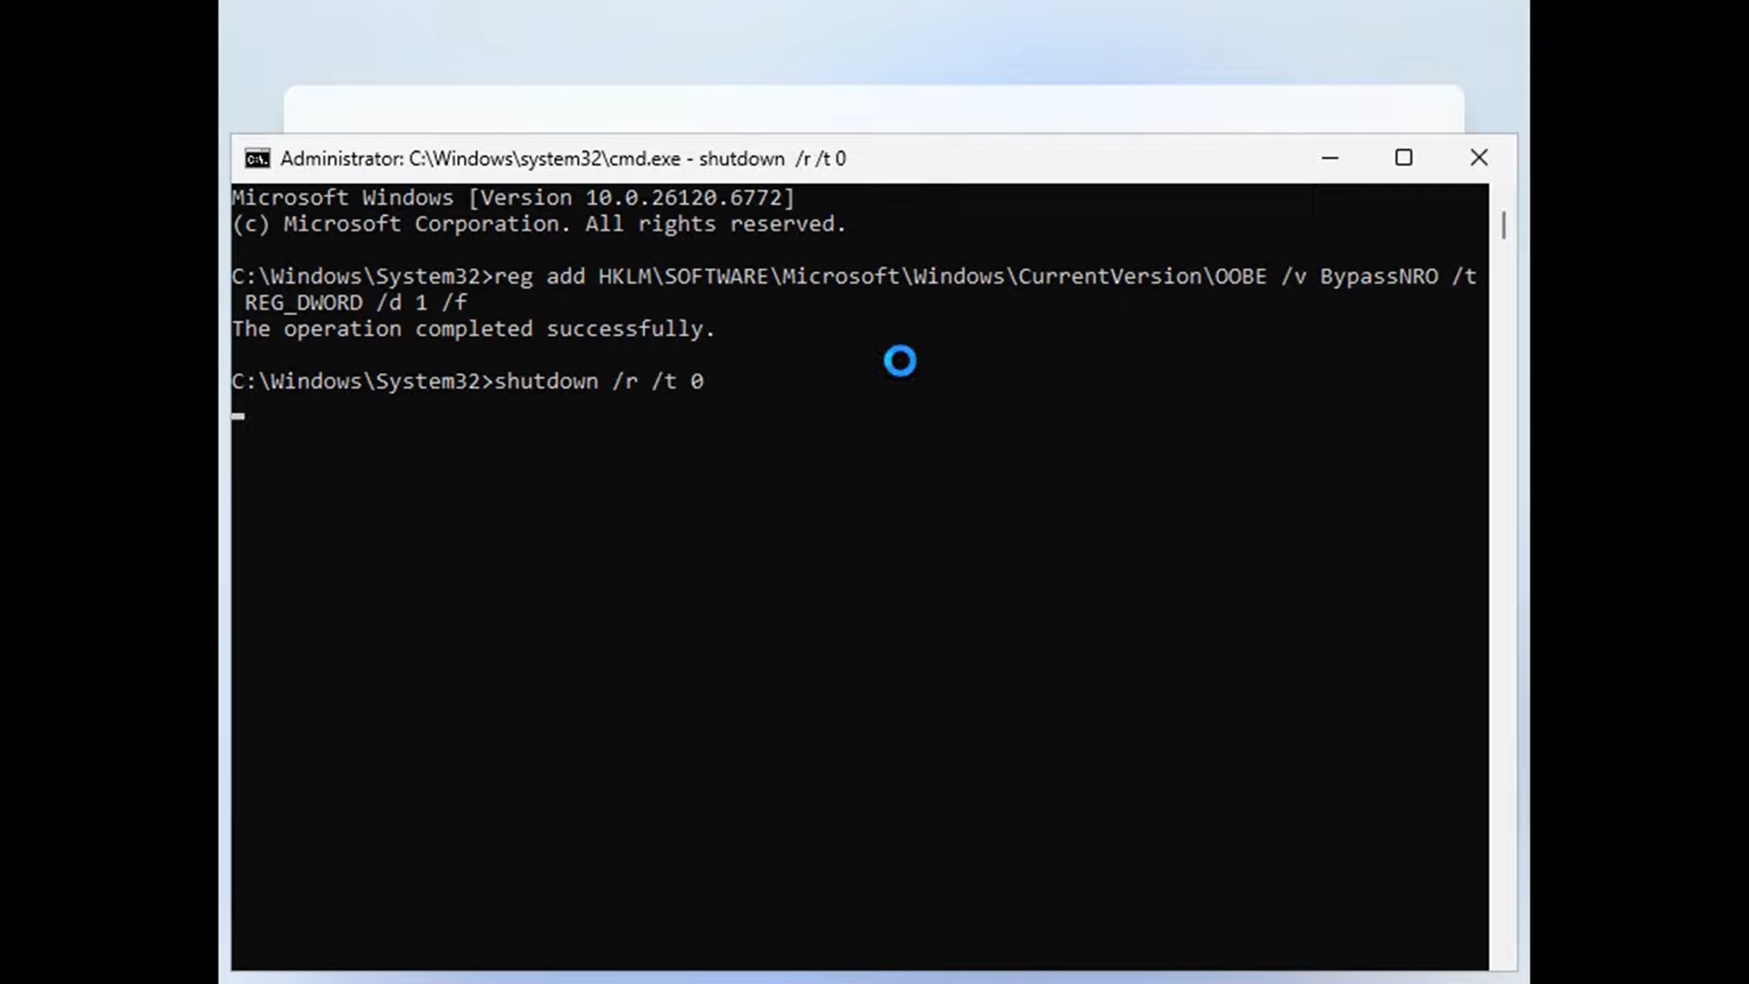Screen dimensions: 1749x984
Task: Click the Microsoft Windows version line
Action: [512, 197]
